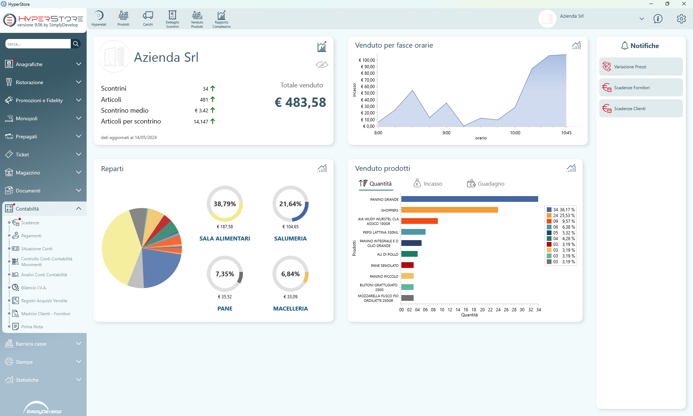Open the Variazione Prezzi notification

[x=641, y=67]
